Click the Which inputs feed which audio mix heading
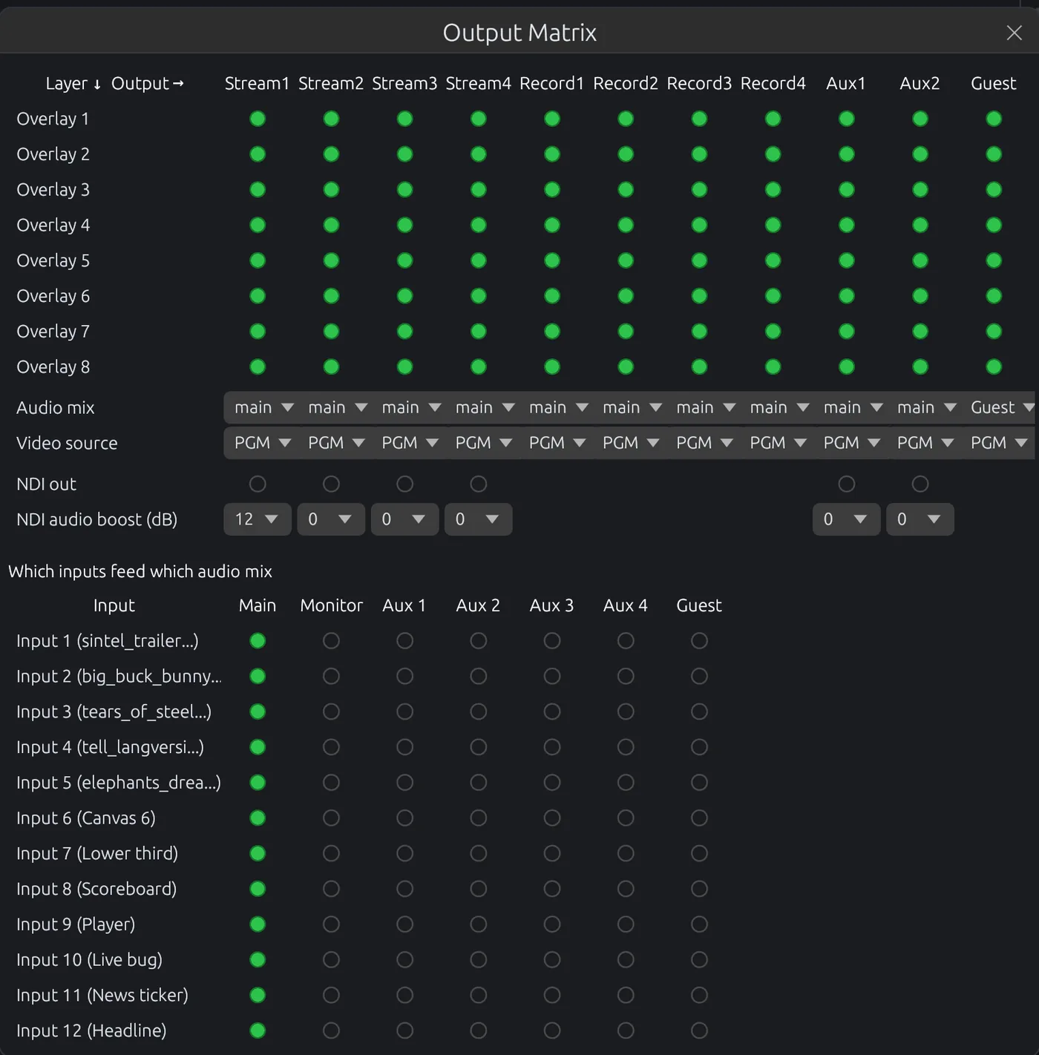The height and width of the screenshot is (1055, 1039). [140, 571]
